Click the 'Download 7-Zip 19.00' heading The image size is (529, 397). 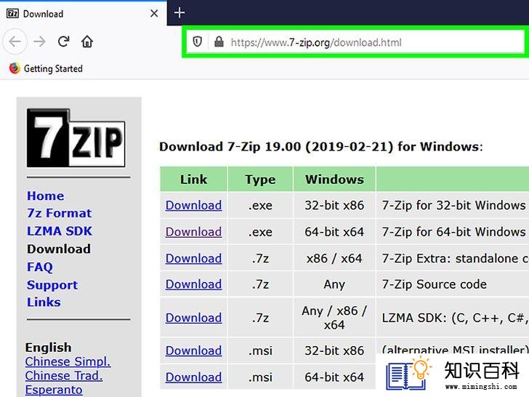point(321,147)
